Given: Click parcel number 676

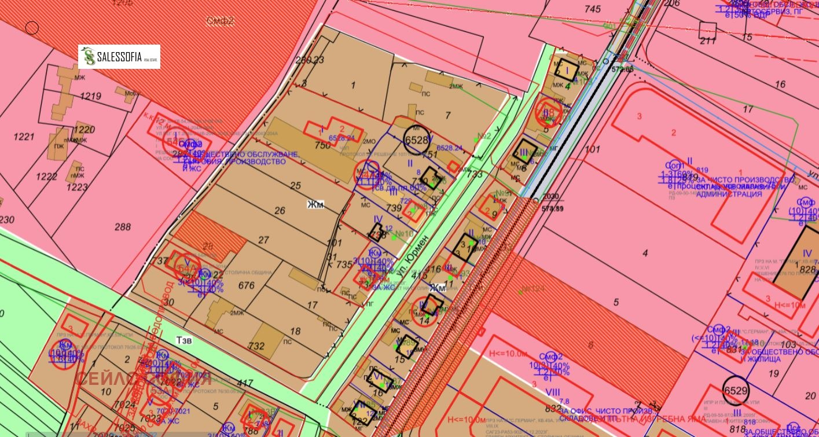Looking at the screenshot, I should [x=246, y=285].
